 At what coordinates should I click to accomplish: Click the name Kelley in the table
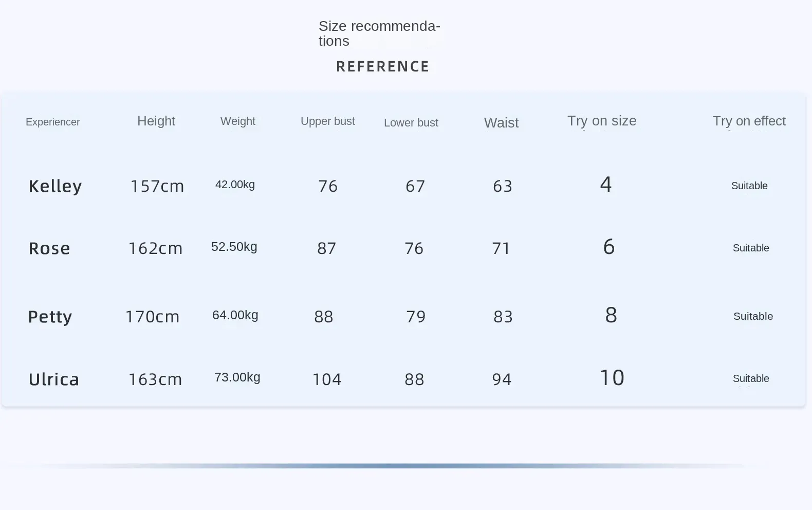(x=55, y=186)
